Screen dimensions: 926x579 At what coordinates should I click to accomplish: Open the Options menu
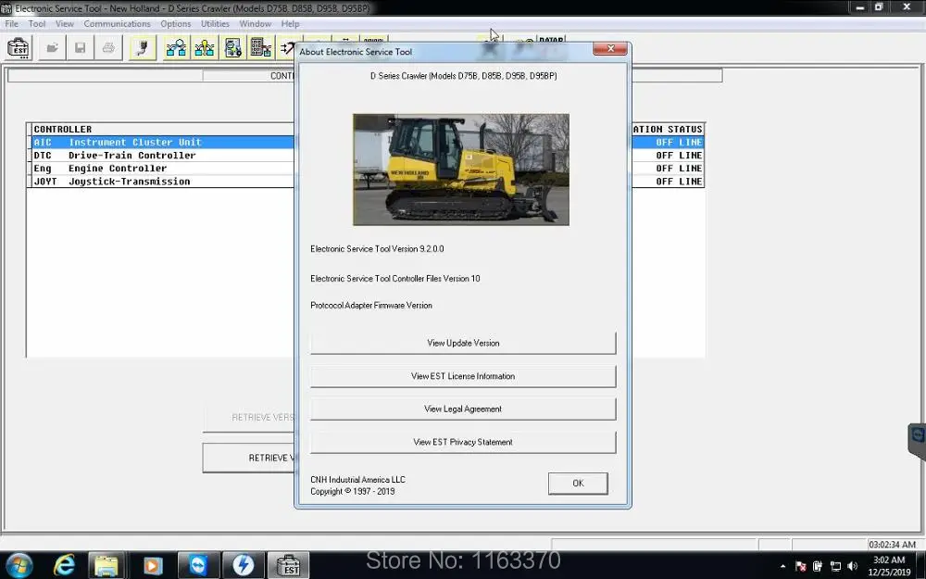[x=175, y=24]
